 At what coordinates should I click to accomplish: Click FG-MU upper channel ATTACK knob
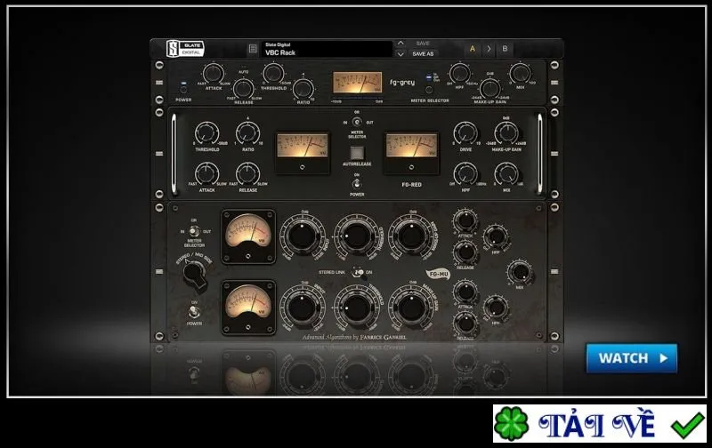click(x=465, y=221)
